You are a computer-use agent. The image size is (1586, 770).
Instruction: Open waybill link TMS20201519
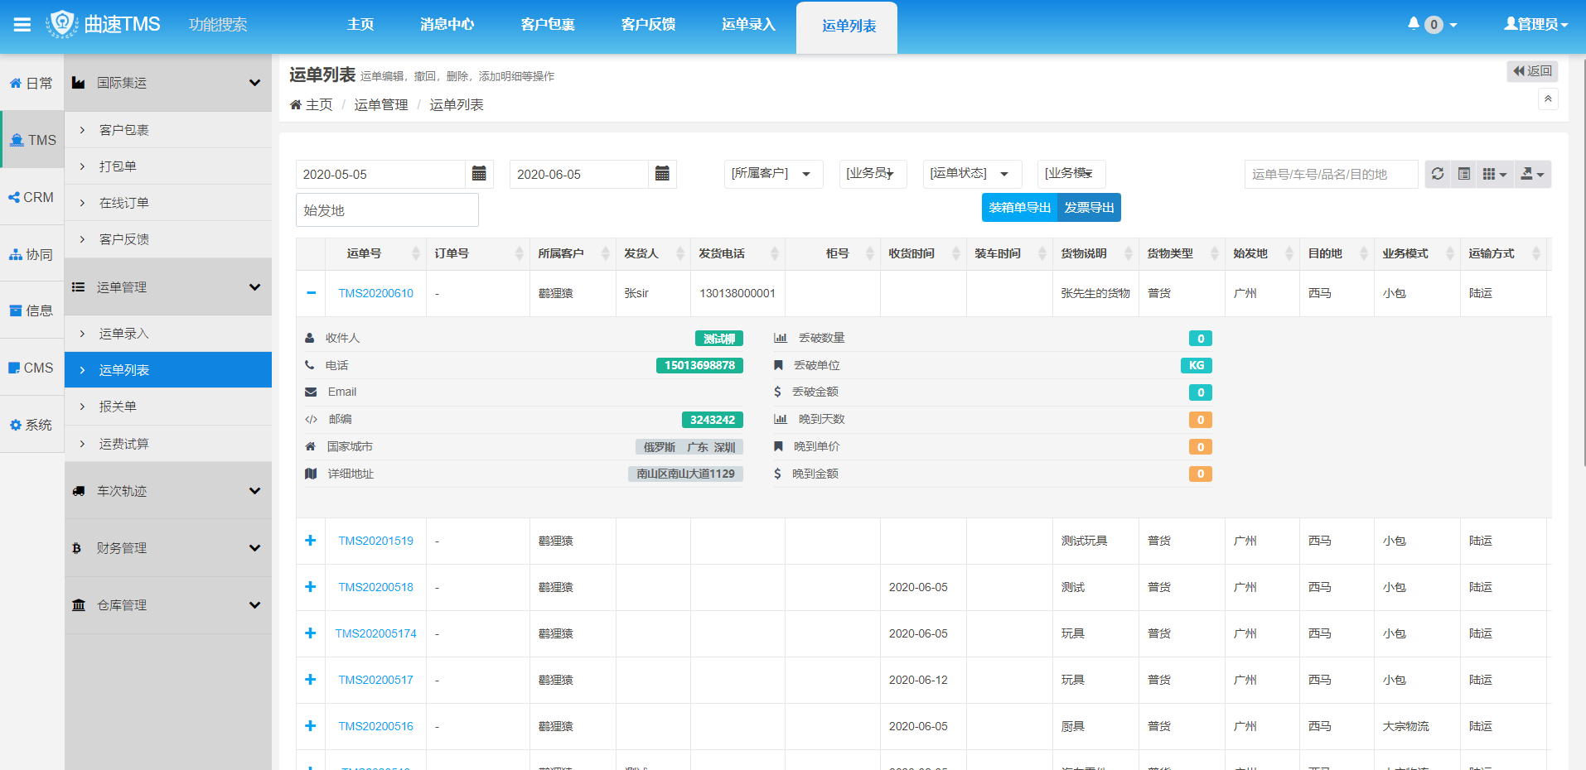(375, 541)
